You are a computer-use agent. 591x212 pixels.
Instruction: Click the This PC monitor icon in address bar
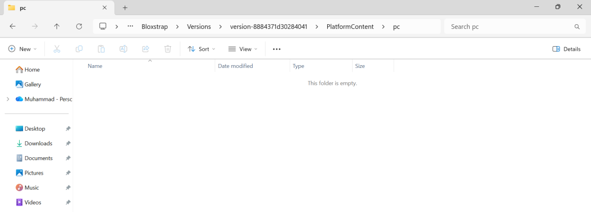[x=103, y=26]
